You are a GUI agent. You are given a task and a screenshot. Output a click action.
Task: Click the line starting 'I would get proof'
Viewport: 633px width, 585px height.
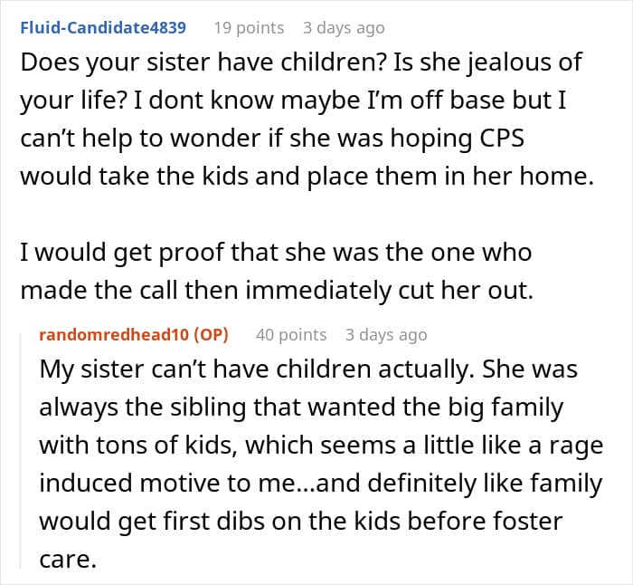(x=276, y=253)
